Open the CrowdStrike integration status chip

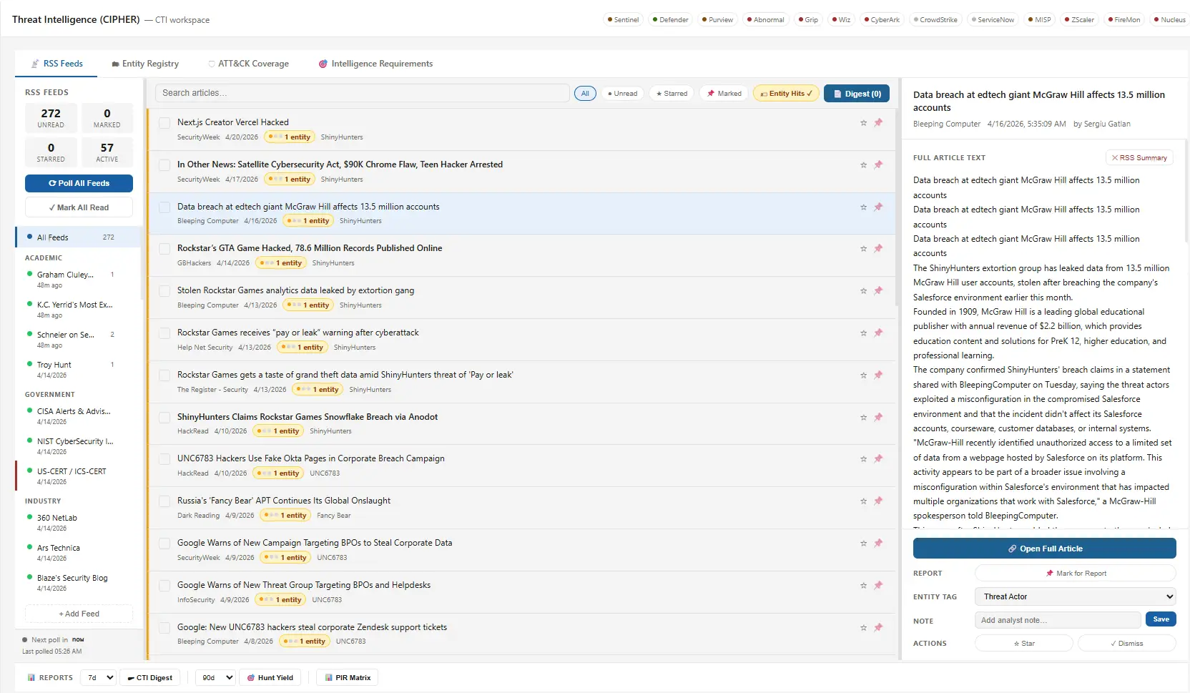tap(936, 20)
